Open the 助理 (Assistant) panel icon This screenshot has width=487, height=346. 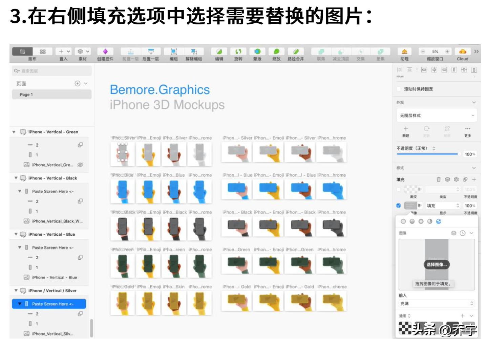point(405,51)
